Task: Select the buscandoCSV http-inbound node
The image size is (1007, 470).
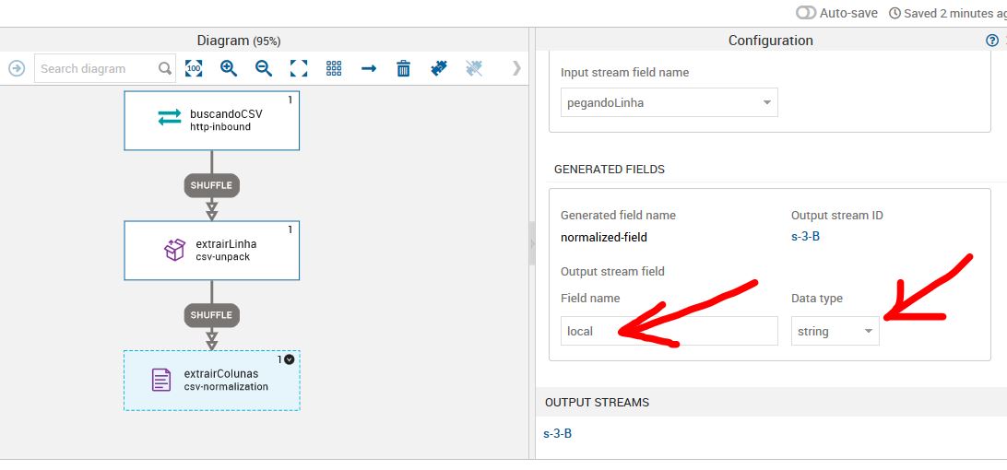Action: (x=211, y=121)
